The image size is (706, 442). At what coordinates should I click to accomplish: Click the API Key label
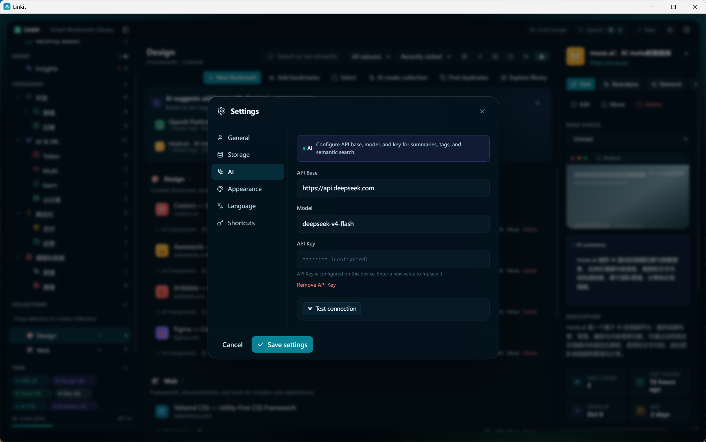pos(306,243)
